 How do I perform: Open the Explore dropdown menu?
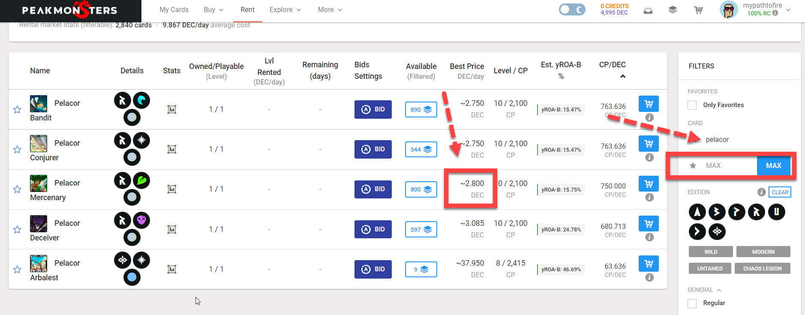(285, 10)
